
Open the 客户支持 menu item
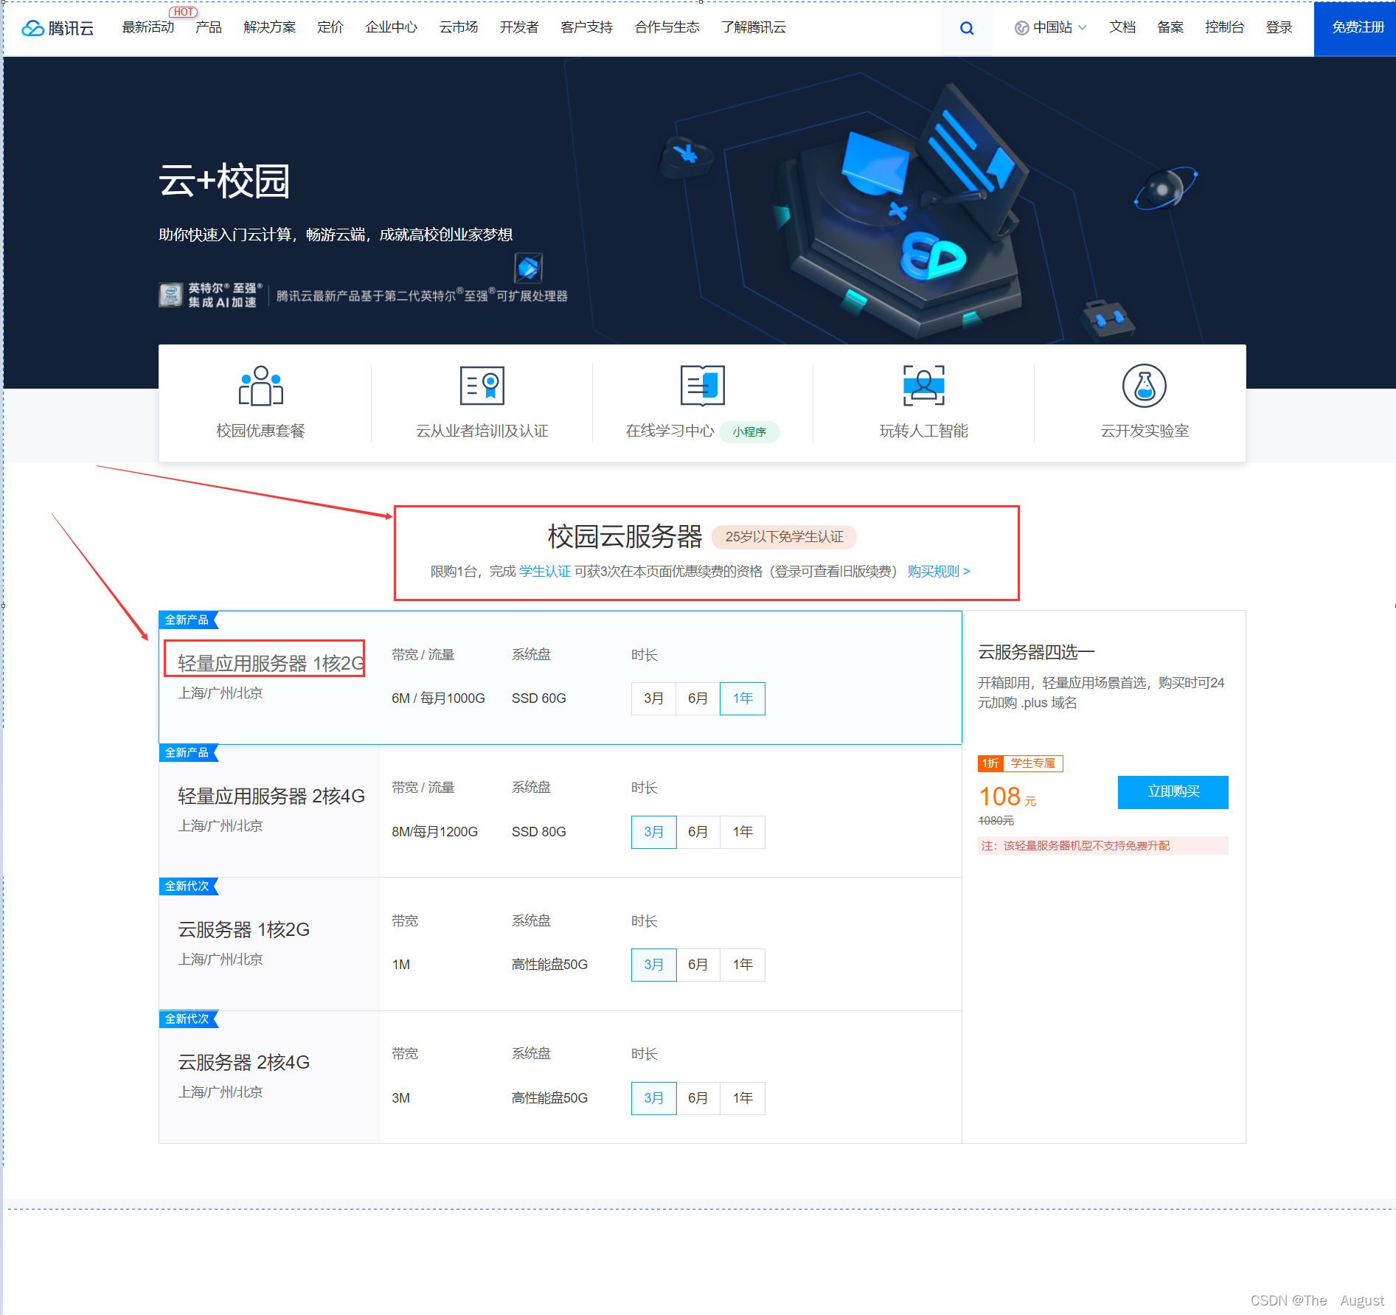[587, 28]
